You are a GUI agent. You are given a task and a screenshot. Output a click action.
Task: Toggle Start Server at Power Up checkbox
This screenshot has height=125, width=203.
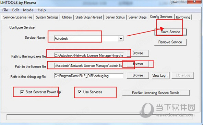coord(22,92)
